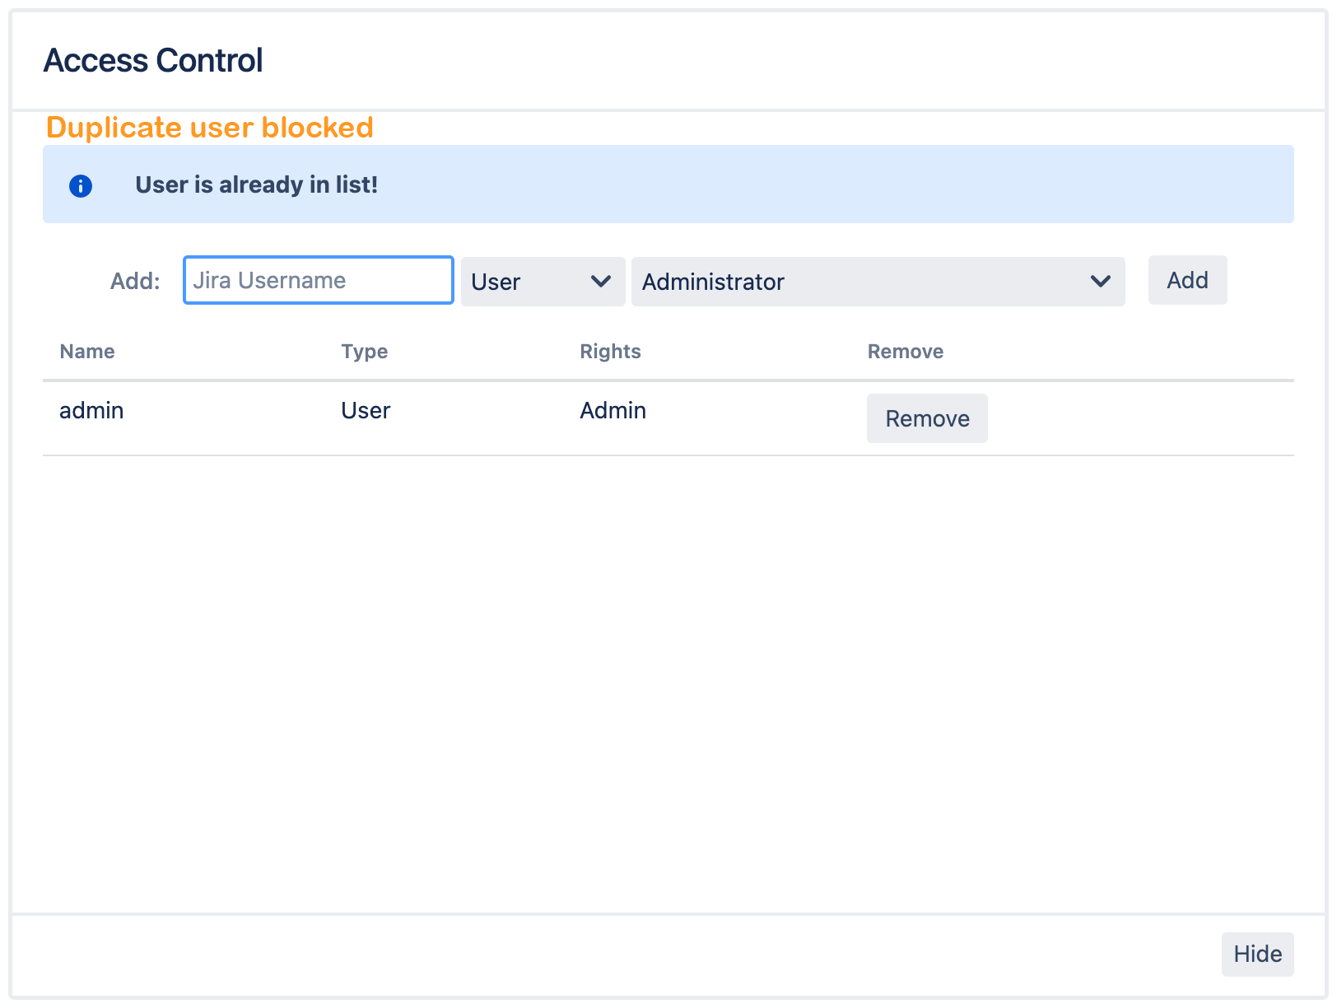The width and height of the screenshot is (1337, 1008).
Task: Click the Type column header
Action: pos(364,352)
